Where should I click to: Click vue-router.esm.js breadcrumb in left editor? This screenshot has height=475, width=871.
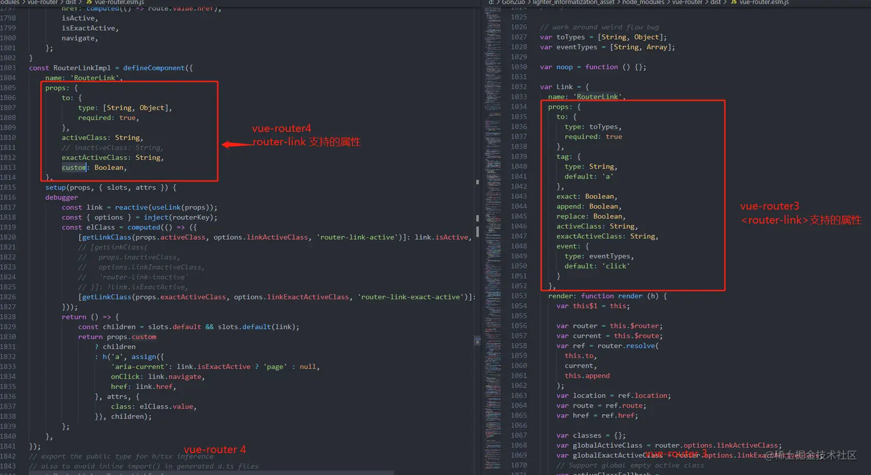(119, 2)
